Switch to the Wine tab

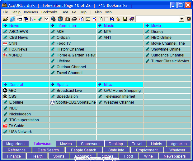(148, 156)
